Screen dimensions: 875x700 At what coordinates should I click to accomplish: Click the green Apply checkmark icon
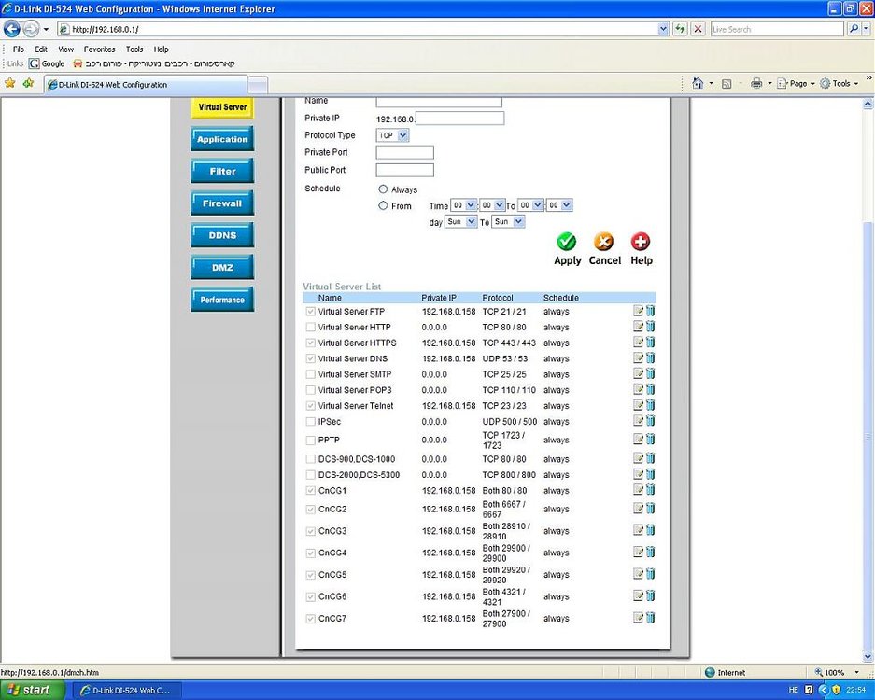(x=567, y=242)
